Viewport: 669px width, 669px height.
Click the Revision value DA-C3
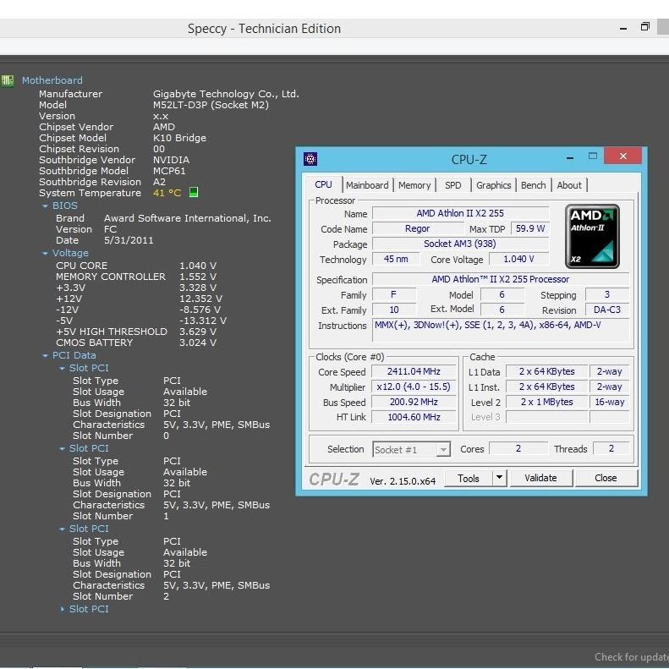point(606,310)
